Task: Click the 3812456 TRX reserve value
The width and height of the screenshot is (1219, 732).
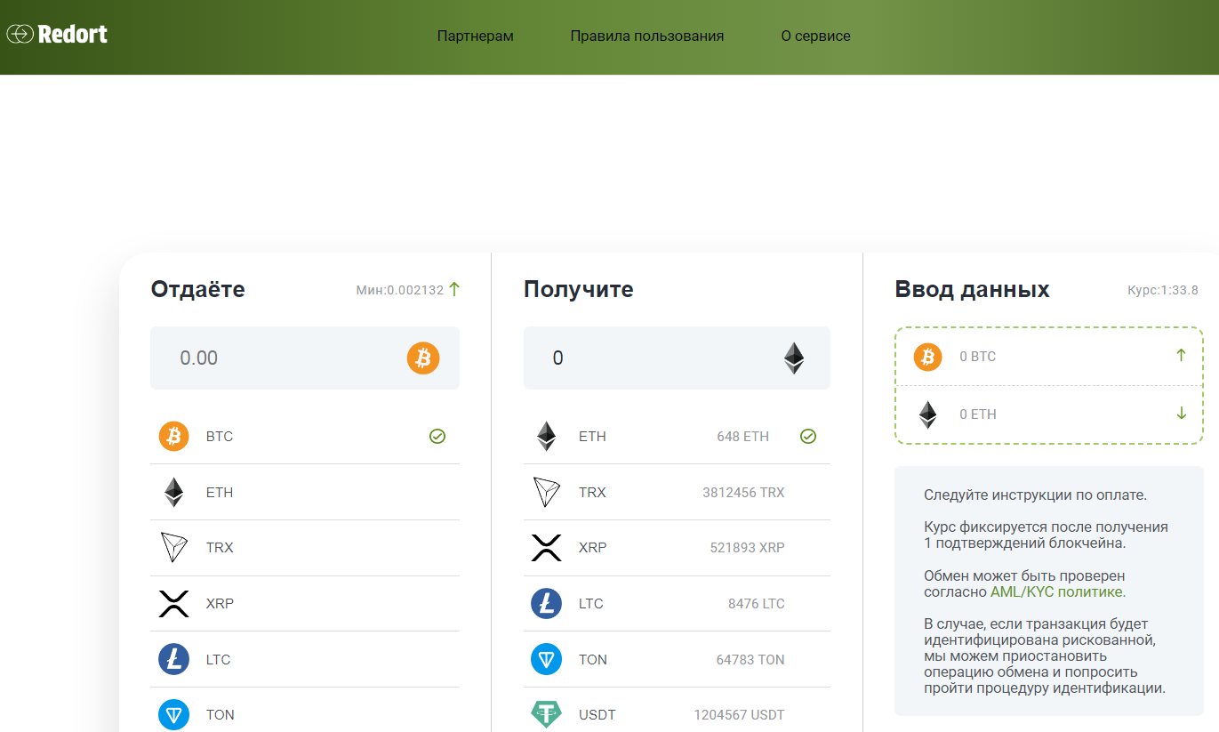Action: pyautogui.click(x=743, y=492)
